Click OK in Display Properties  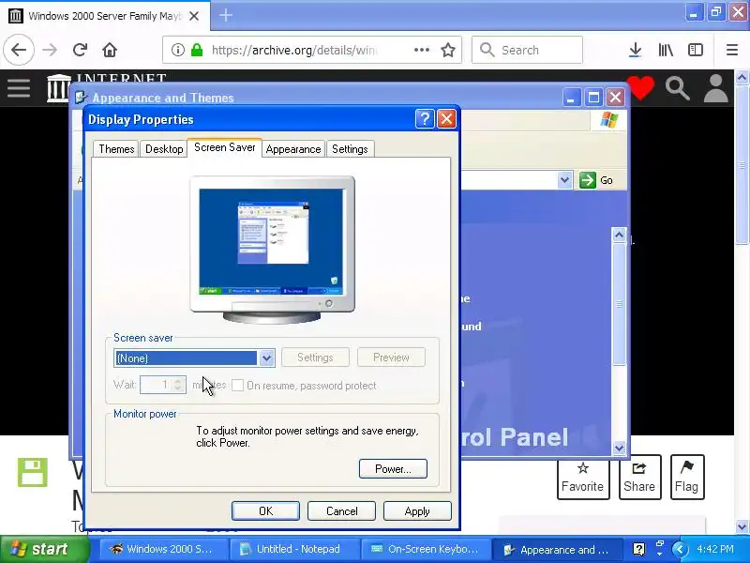[265, 510]
